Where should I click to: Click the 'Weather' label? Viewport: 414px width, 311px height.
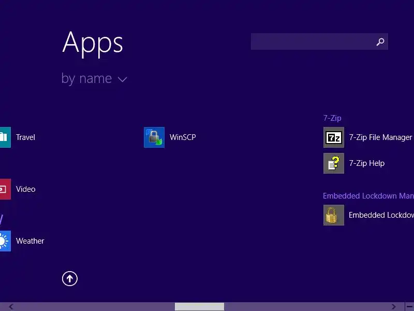coord(30,241)
